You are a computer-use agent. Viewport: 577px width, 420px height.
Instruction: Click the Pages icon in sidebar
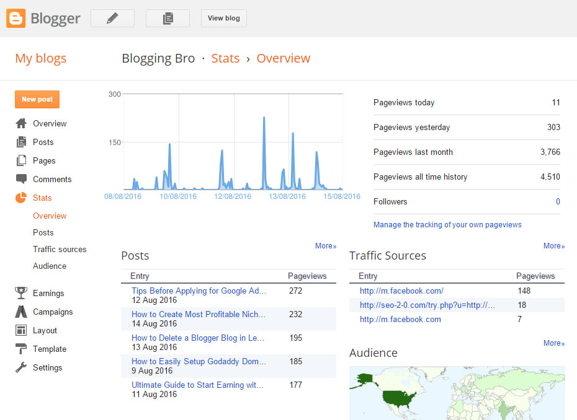pos(21,160)
